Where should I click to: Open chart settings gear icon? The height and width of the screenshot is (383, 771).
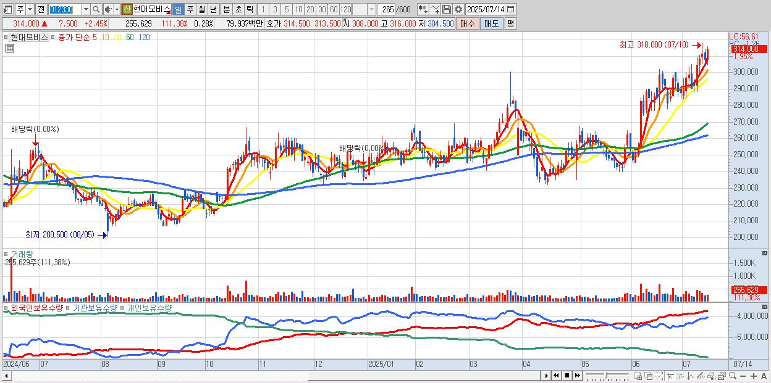(x=458, y=9)
